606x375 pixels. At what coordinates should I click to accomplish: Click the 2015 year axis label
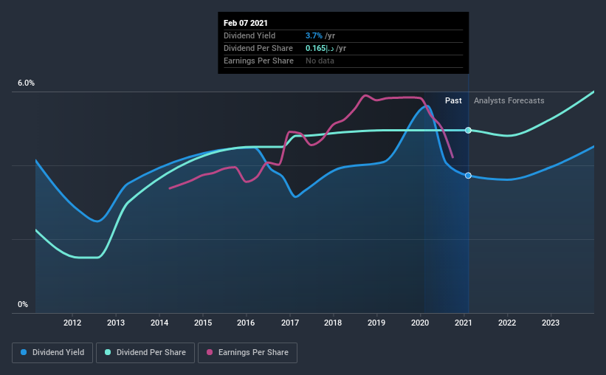click(203, 323)
